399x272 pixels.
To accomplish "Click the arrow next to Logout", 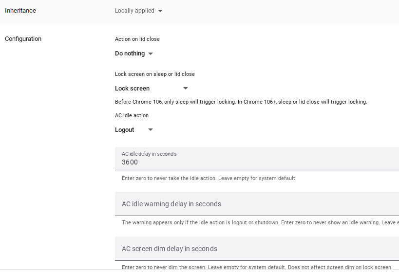I will coord(151,130).
